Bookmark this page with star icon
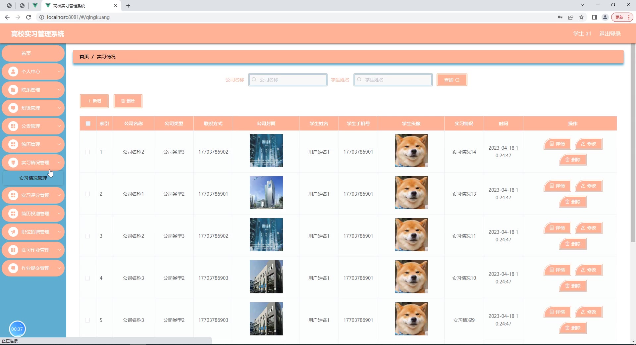The width and height of the screenshot is (636, 345). 581,17
